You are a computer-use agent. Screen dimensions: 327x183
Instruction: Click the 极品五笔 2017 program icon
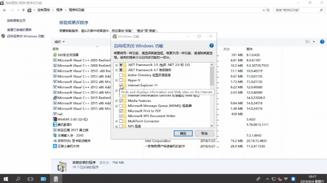tap(55, 130)
